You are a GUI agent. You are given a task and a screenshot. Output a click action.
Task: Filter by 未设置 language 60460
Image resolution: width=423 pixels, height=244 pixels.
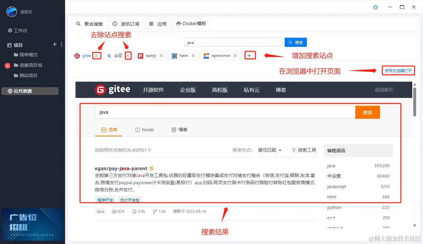coord(358,176)
